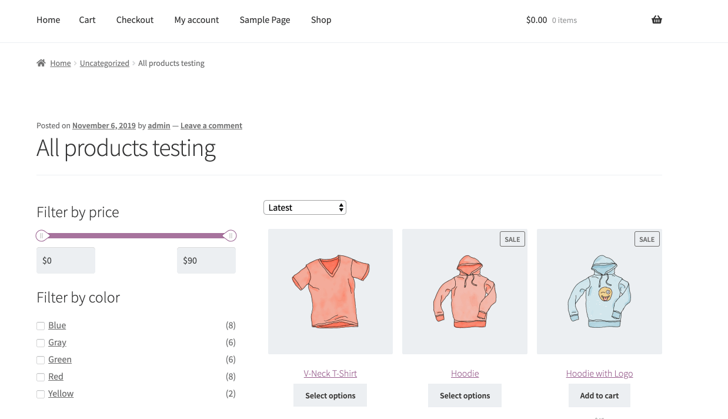Add Hoodie with Logo to cart

[599, 395]
